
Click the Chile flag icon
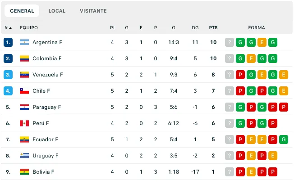coord(24,91)
